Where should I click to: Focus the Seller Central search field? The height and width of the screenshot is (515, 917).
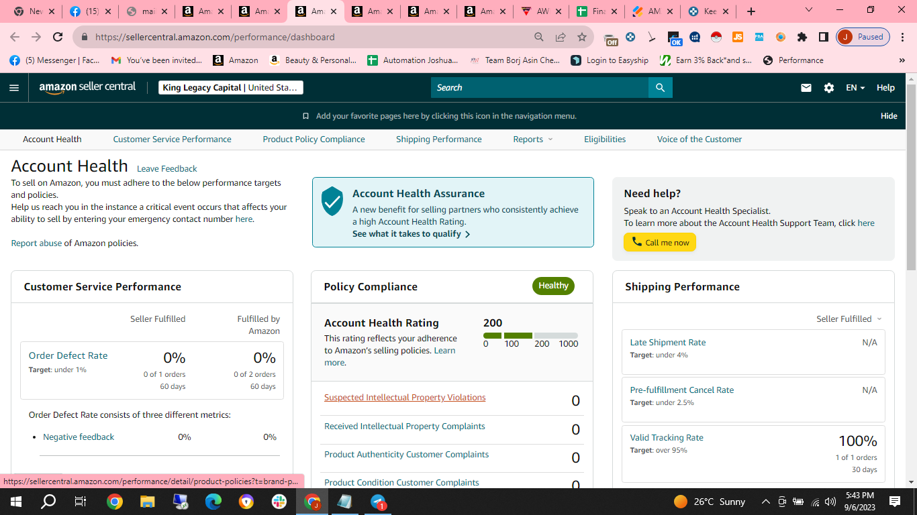540,88
